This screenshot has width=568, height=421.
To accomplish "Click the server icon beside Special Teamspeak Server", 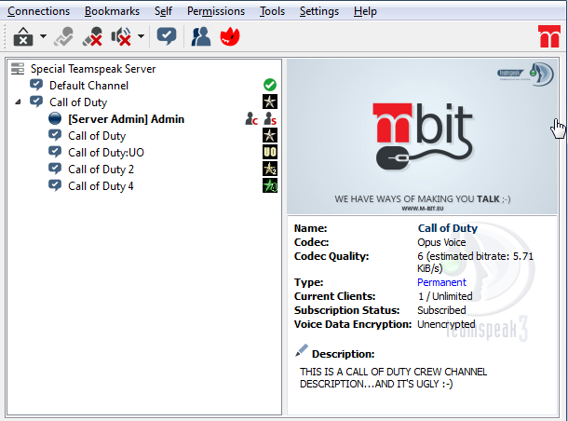I will coord(18,69).
